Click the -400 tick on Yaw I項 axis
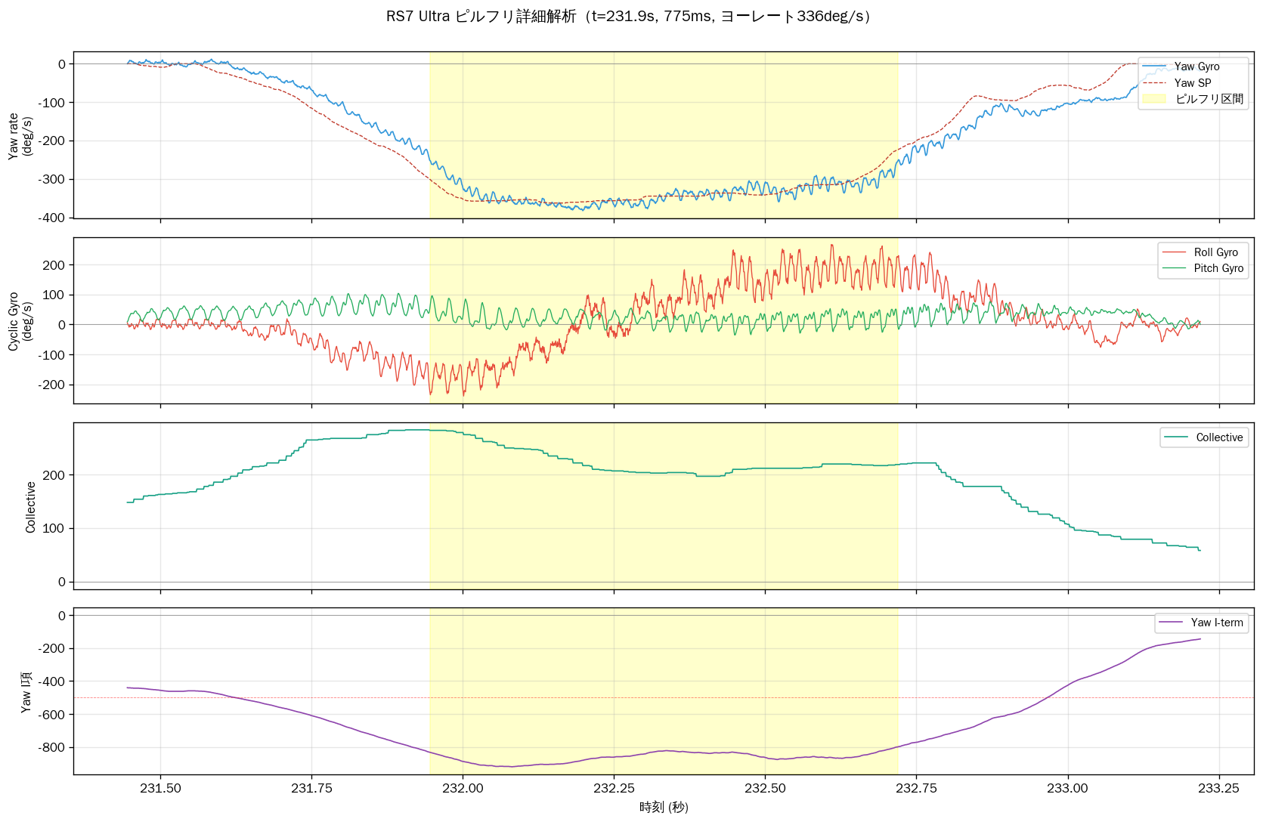Viewport: 1263px width, 822px height. pos(53,681)
